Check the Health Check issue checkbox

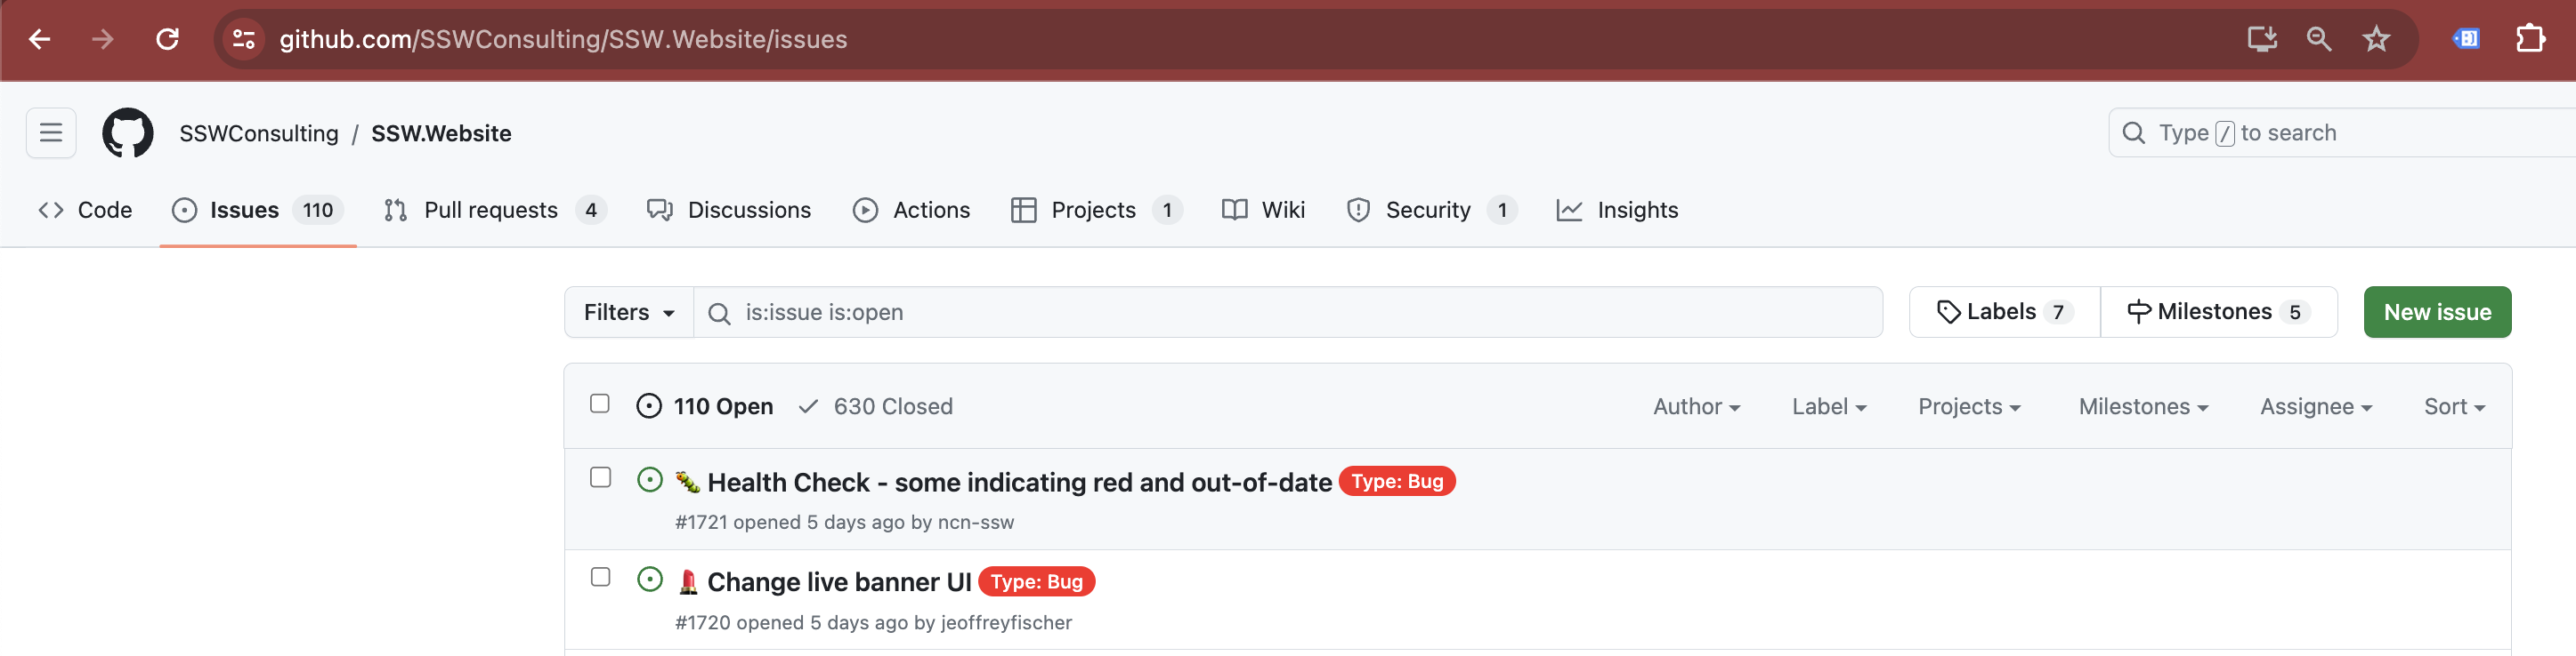(600, 477)
